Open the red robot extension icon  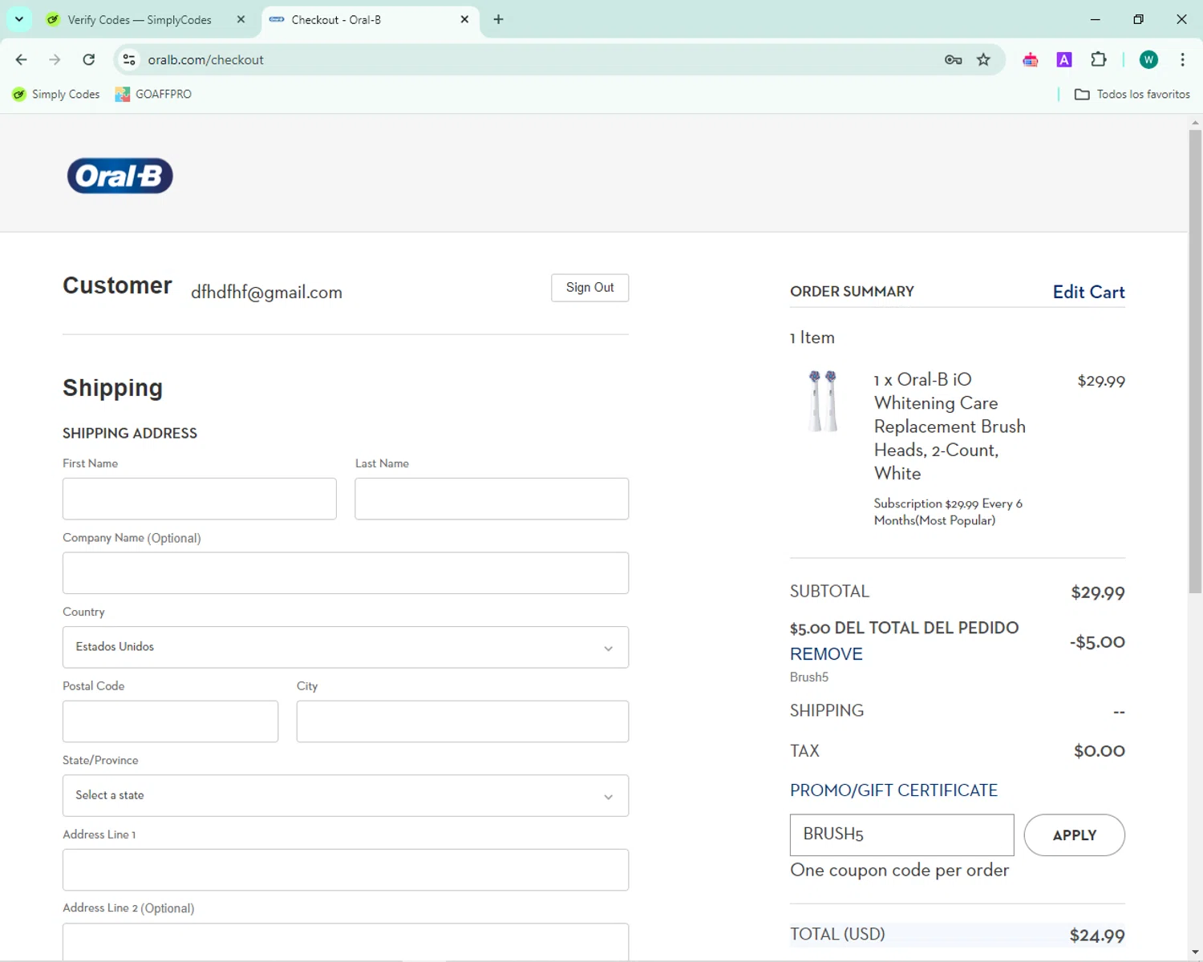coord(1031,59)
